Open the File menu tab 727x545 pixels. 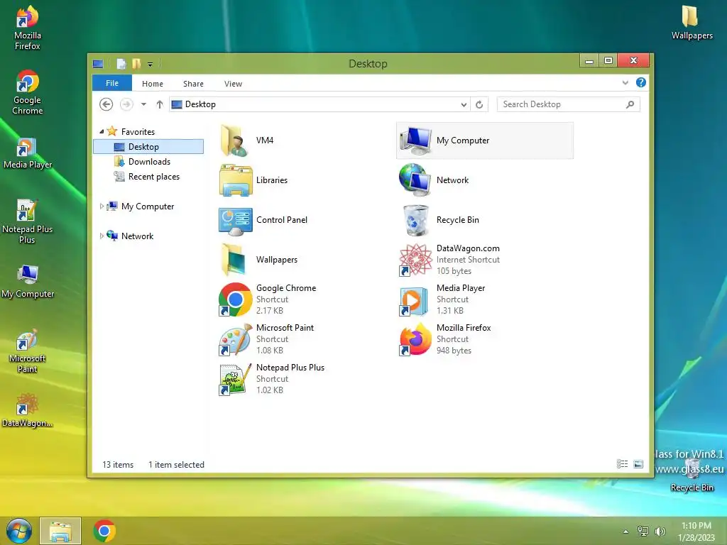tap(112, 83)
